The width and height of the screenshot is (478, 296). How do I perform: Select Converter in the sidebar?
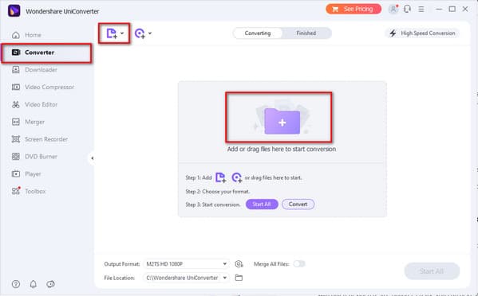tap(46, 53)
